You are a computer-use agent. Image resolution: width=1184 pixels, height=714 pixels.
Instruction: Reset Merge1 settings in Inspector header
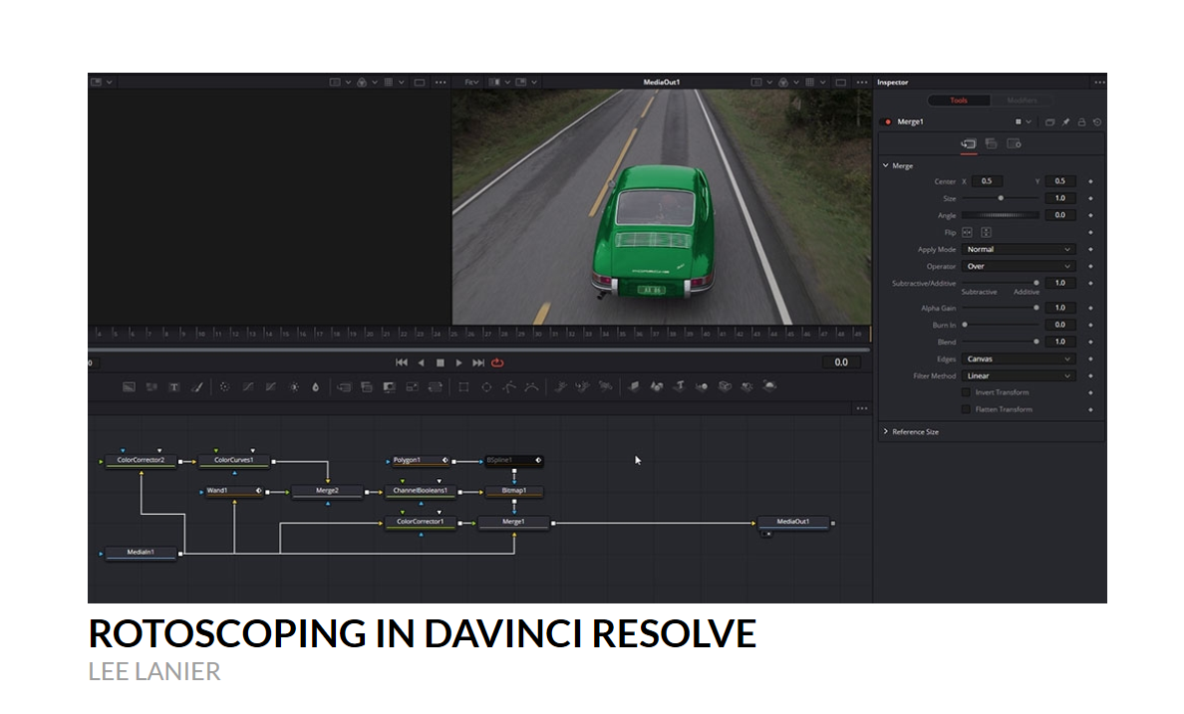[1097, 122]
